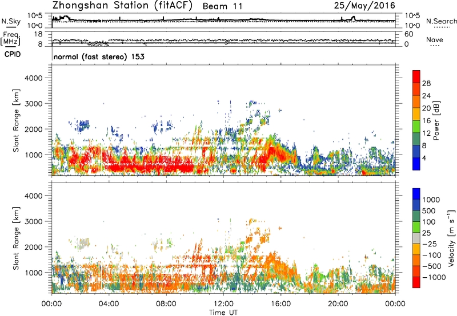
Task: Pick the bright blue bottom Power colorbar segment
Action: tap(416, 164)
